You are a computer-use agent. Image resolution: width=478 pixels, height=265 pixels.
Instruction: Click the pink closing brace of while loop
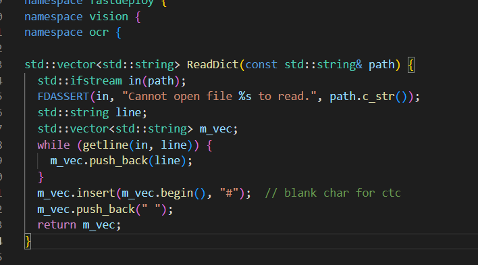[41, 177]
